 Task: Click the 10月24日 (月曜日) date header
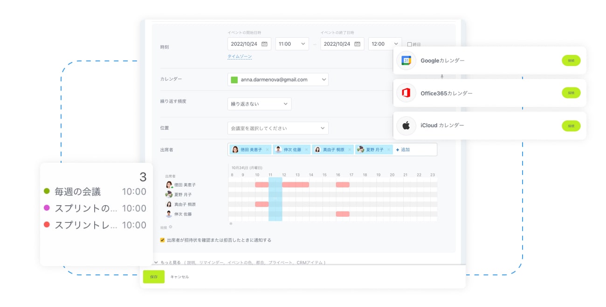247,167
